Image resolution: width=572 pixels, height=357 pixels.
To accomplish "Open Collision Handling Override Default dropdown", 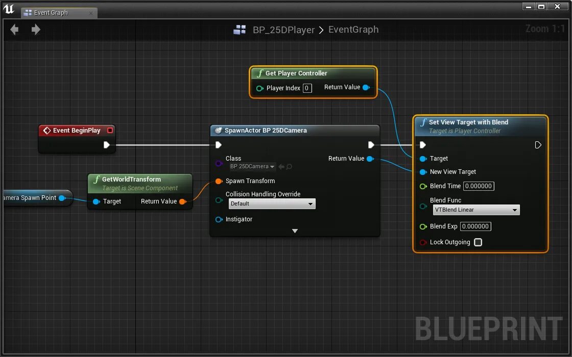I will (272, 203).
